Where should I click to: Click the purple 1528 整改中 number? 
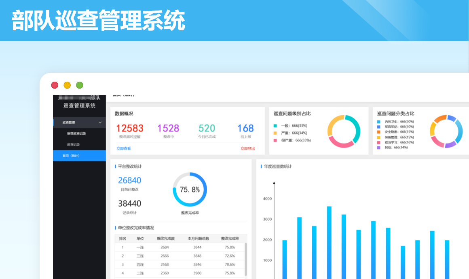[x=169, y=128]
